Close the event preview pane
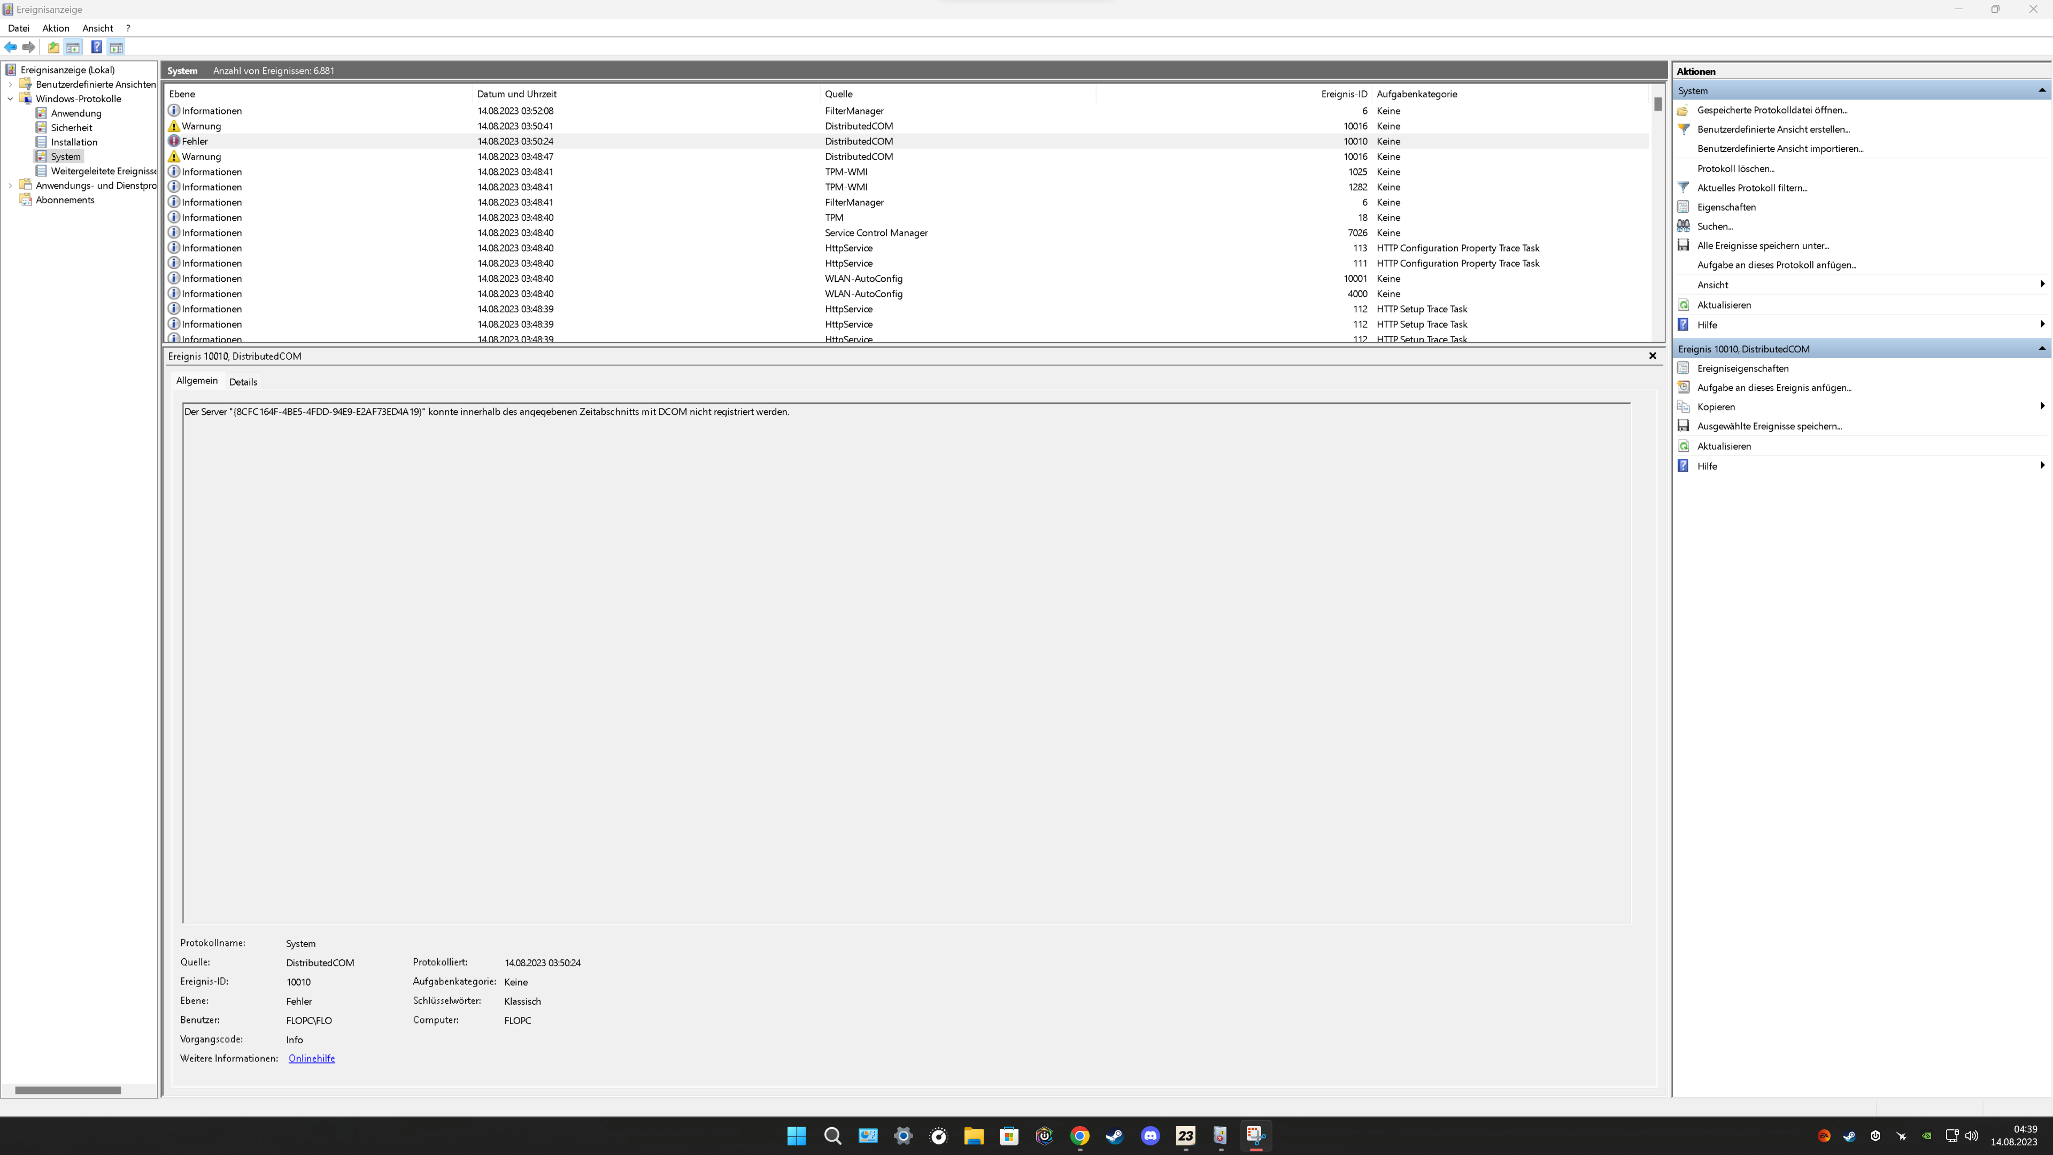2053x1155 pixels. 1652,356
